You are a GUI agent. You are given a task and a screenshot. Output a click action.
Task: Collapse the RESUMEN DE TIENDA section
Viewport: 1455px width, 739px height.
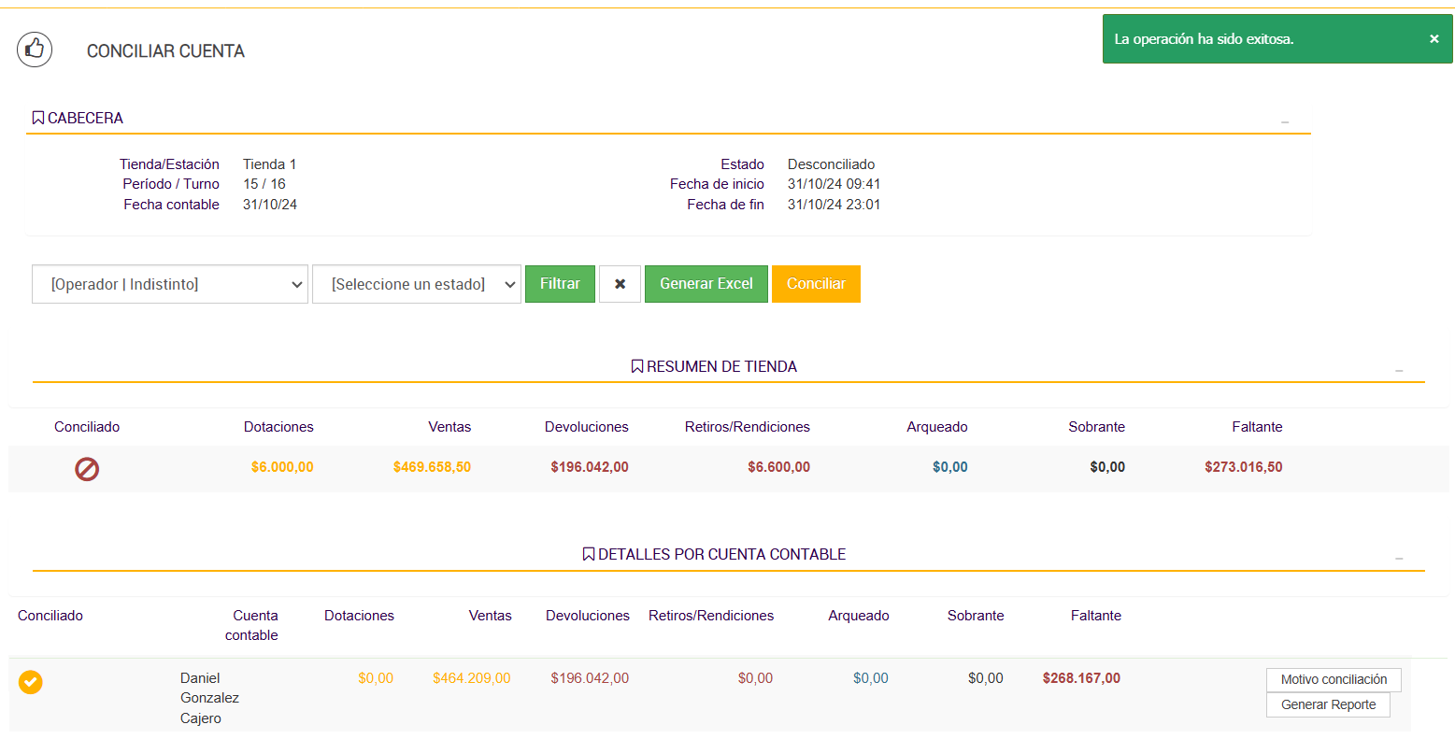tap(1399, 370)
